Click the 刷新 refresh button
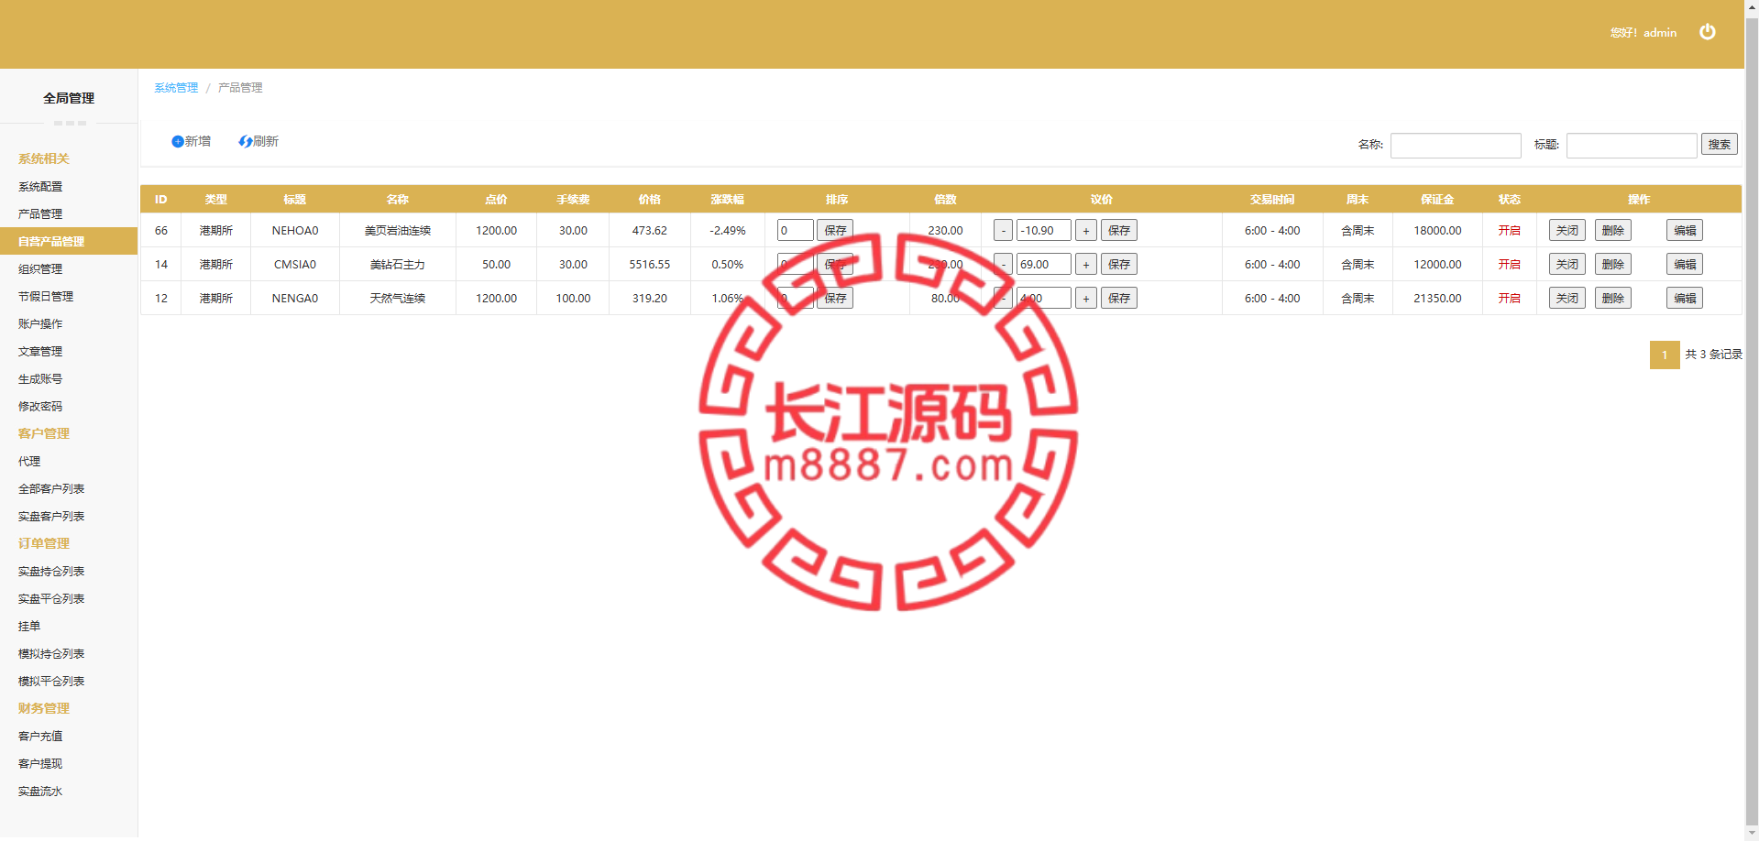Viewport: 1759px width, 841px height. [258, 141]
